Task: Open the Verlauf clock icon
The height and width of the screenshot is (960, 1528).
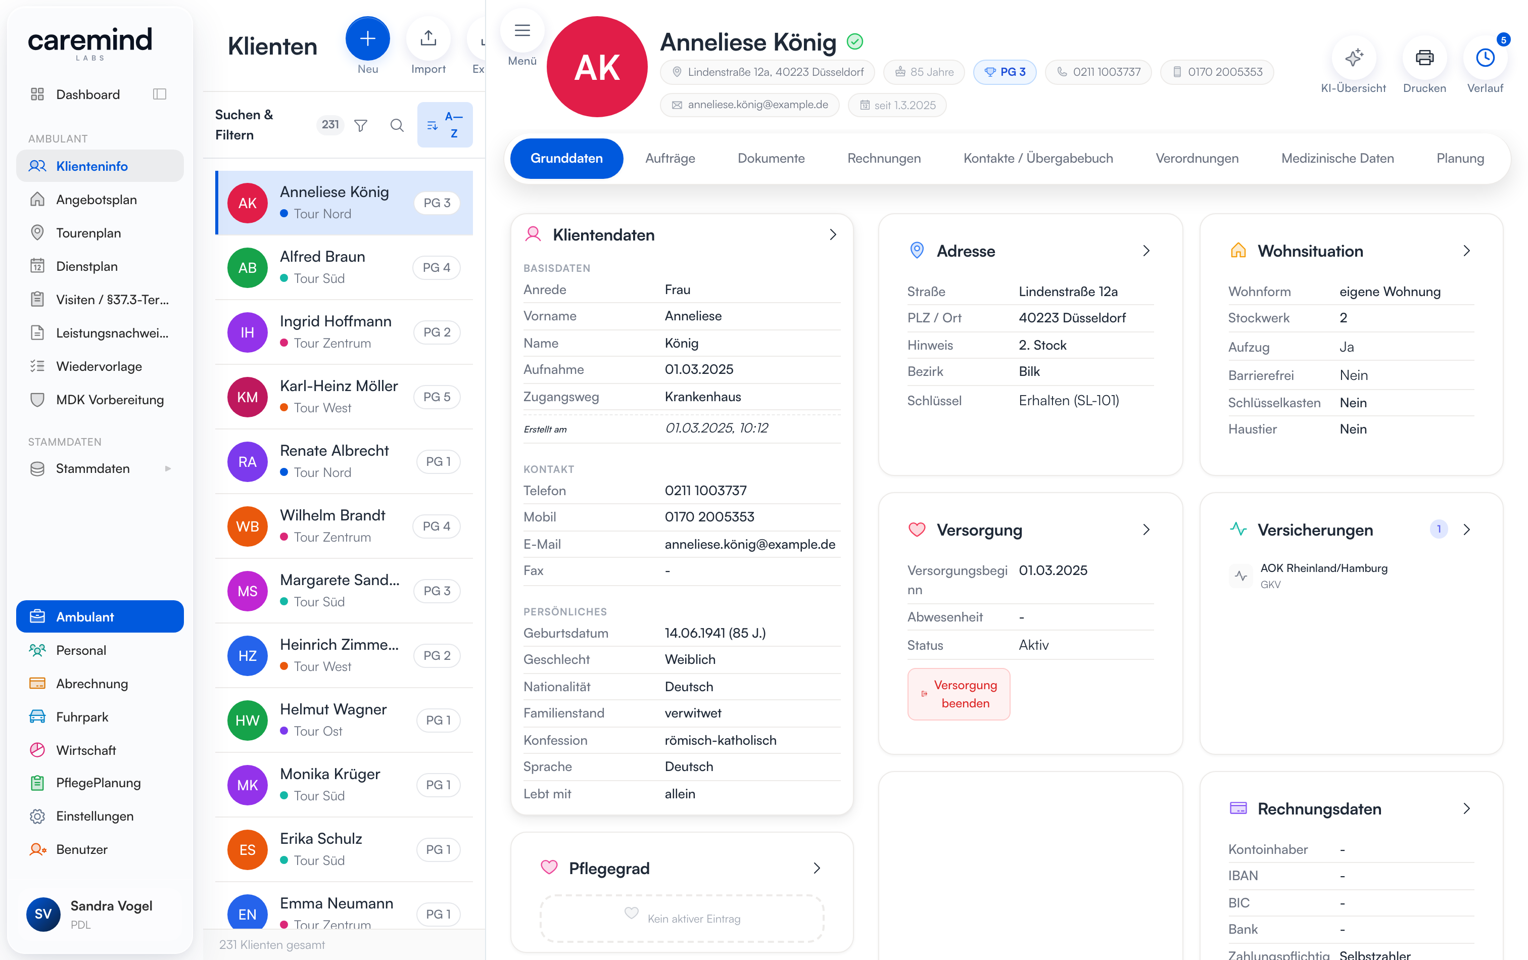Action: [1485, 58]
